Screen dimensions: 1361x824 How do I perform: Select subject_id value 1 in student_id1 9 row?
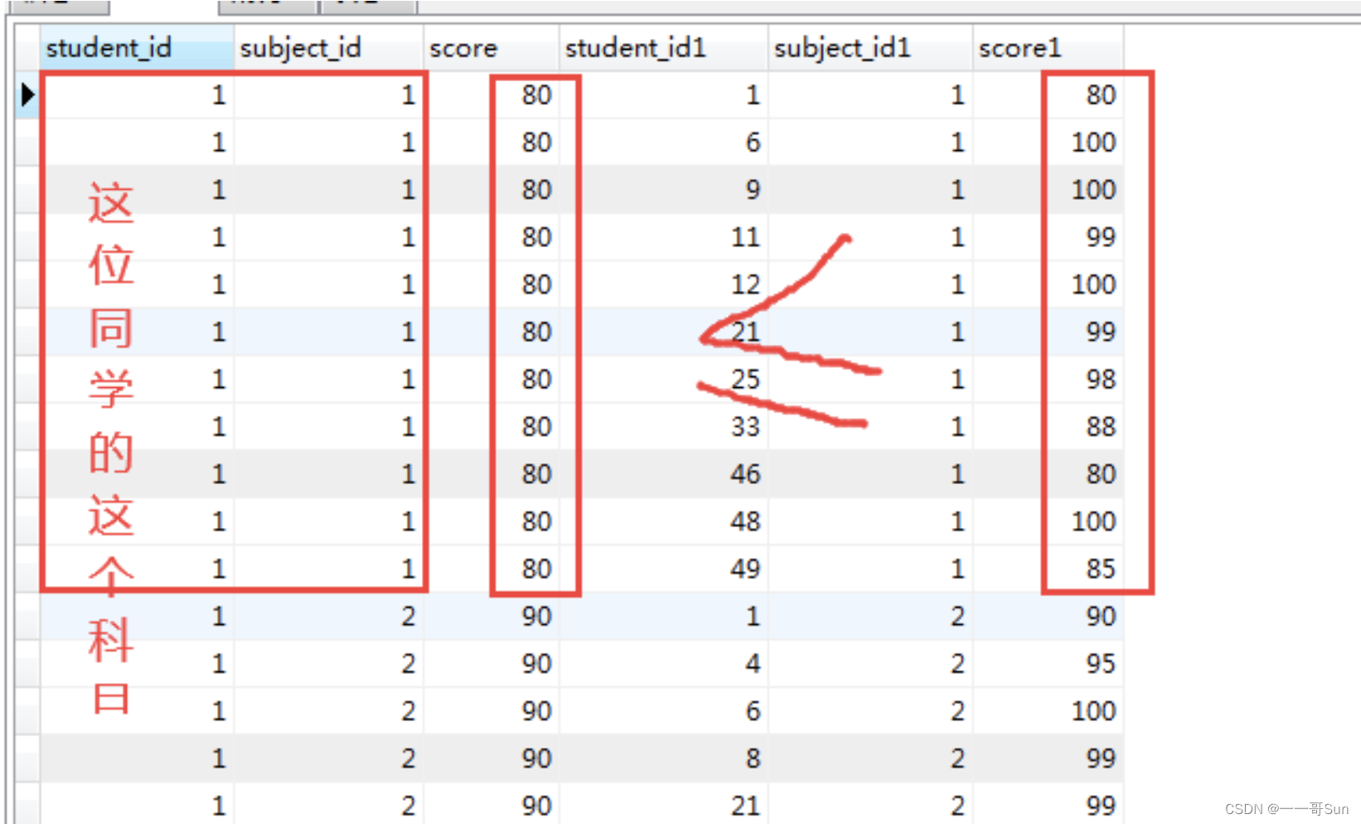(x=328, y=190)
